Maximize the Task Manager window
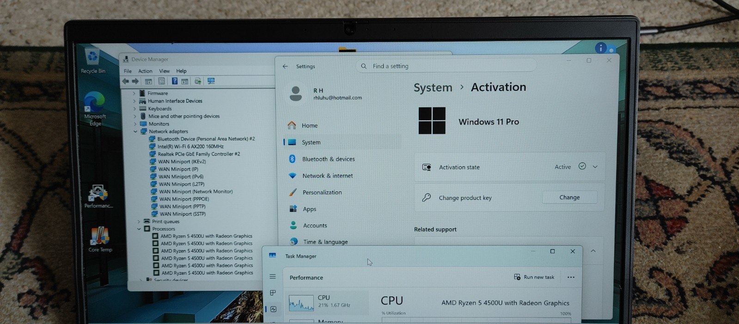 [x=552, y=251]
